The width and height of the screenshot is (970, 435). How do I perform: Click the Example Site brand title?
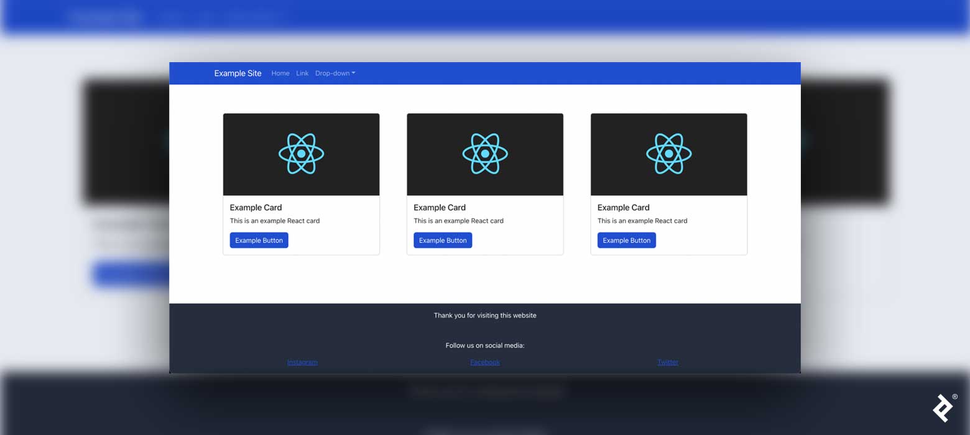237,73
